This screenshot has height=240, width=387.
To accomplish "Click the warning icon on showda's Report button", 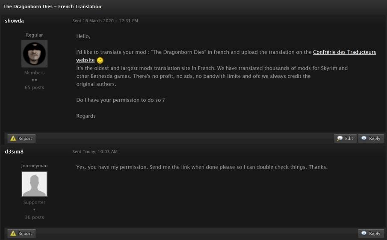I will 13,139.
